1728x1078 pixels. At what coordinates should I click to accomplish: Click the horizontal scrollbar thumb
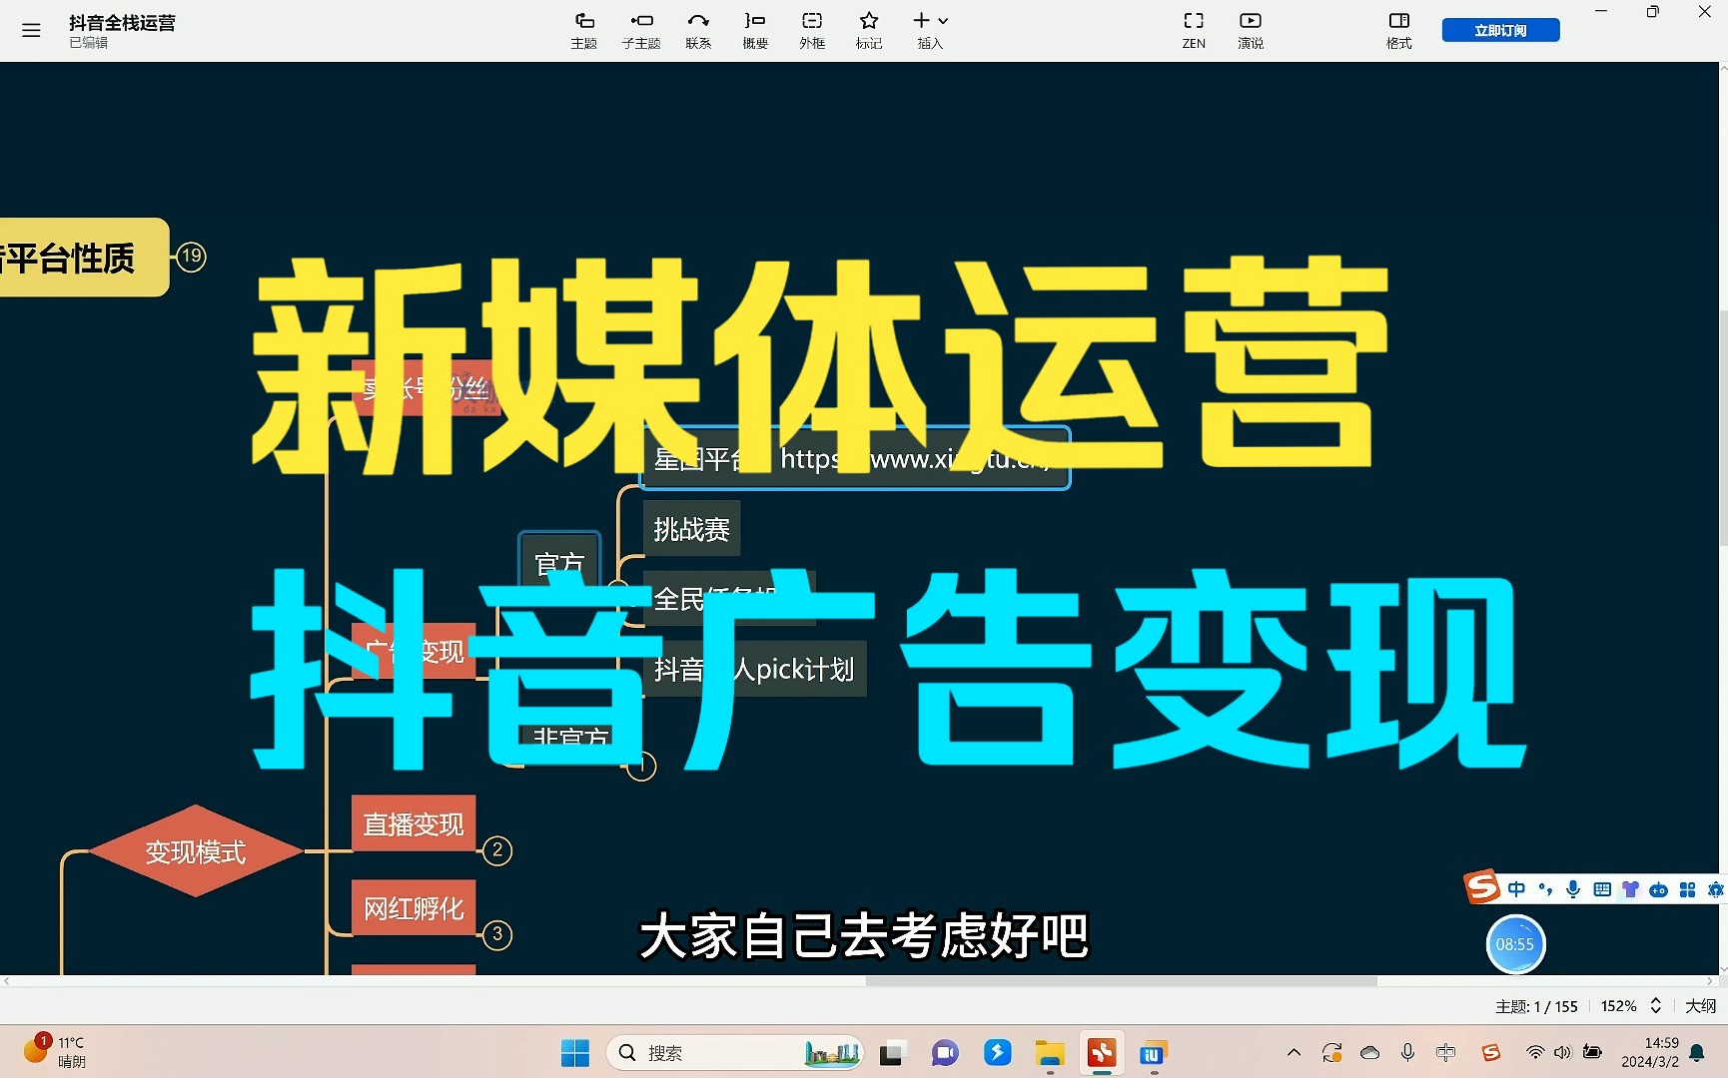coord(1121,981)
